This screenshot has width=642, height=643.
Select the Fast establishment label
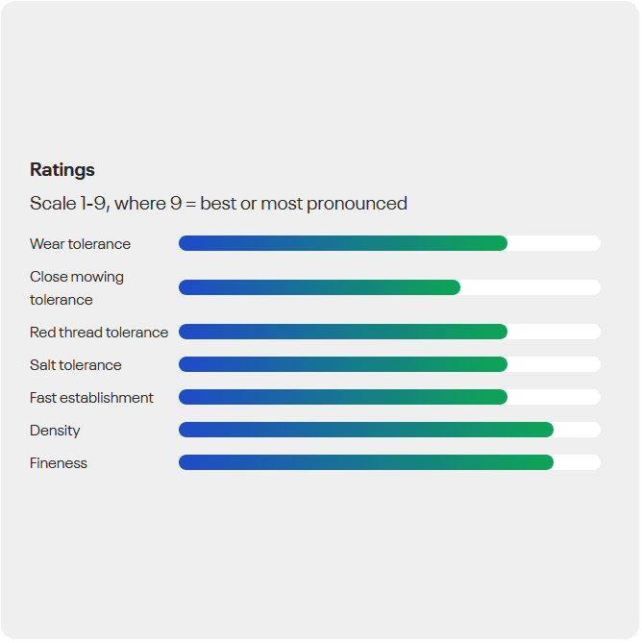coord(91,398)
